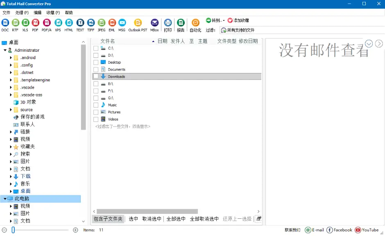Click the 选中 button
385x236 pixels.
pos(134,219)
